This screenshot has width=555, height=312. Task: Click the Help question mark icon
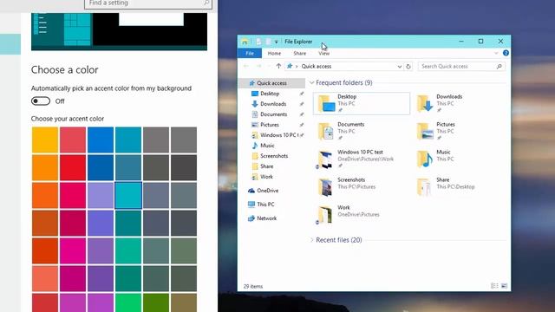pos(506,53)
